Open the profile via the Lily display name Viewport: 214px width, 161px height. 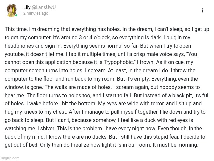(27, 7)
